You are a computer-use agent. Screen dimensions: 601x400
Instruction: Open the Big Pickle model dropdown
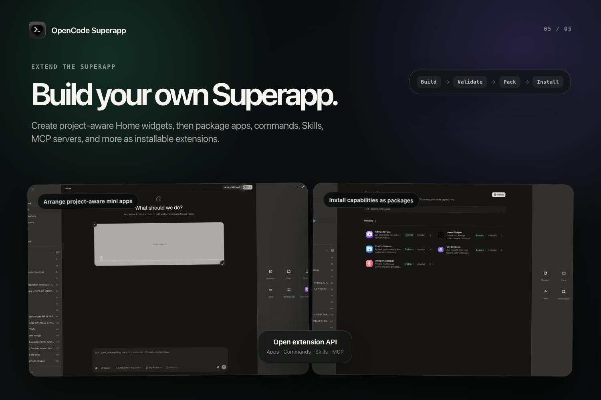(154, 368)
